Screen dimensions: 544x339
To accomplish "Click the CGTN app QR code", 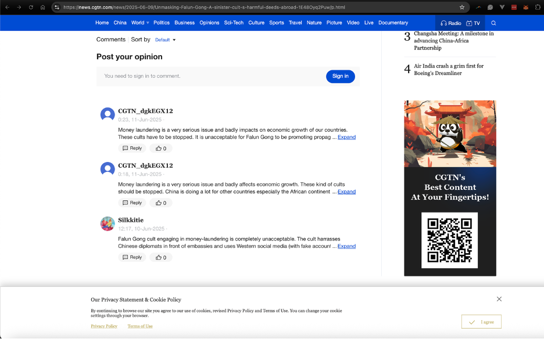I will 450,240.
